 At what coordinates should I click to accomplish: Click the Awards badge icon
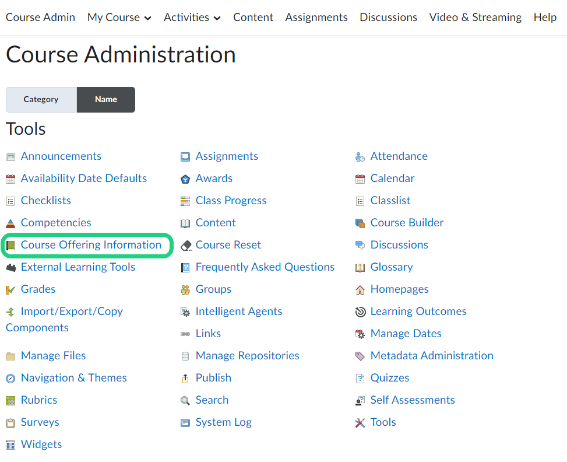point(185,179)
